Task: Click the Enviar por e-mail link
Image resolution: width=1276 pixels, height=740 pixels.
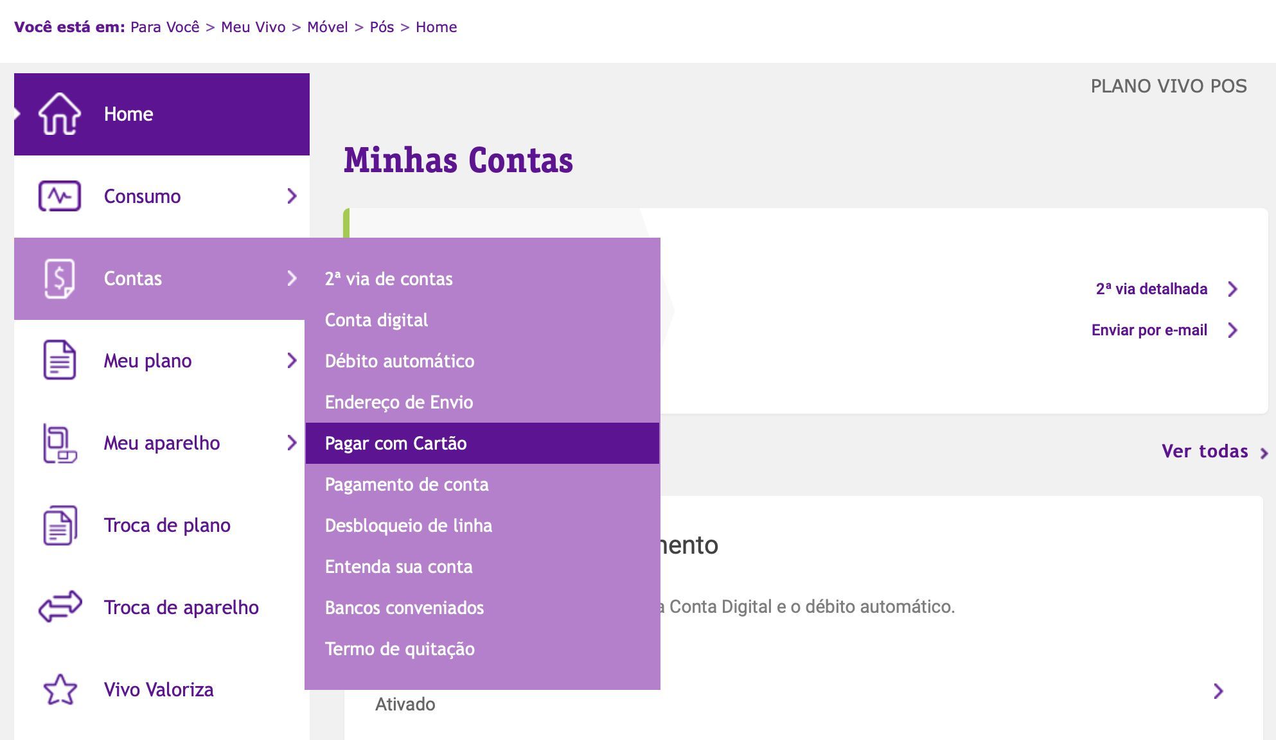Action: [x=1149, y=330]
